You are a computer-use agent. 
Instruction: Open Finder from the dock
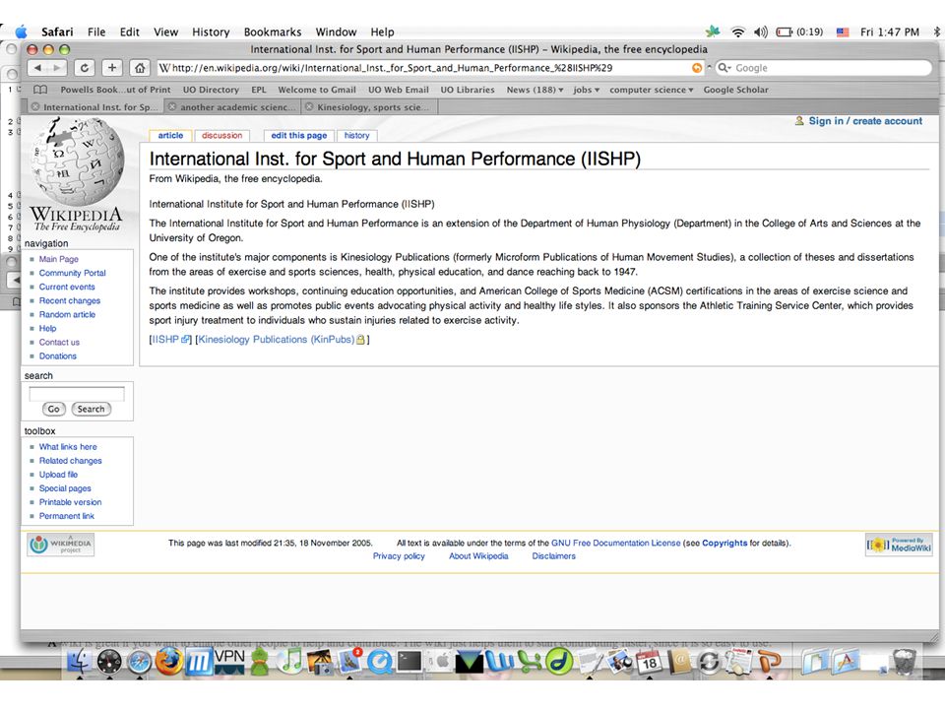tap(79, 662)
